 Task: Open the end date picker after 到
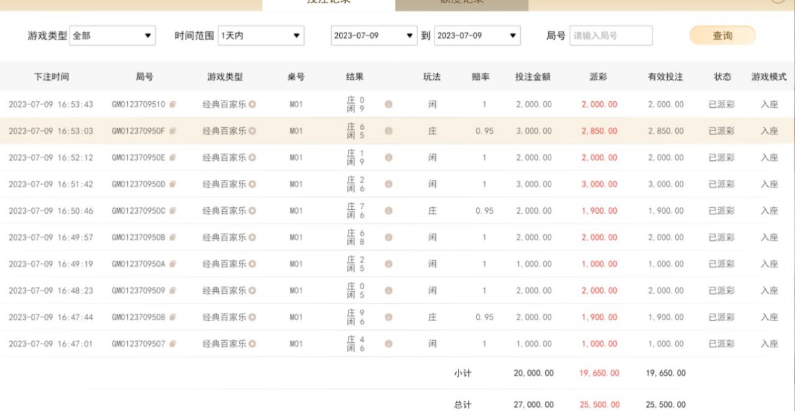click(477, 36)
